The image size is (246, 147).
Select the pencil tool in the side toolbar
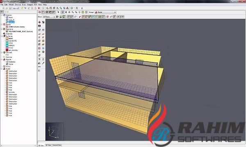43,63
